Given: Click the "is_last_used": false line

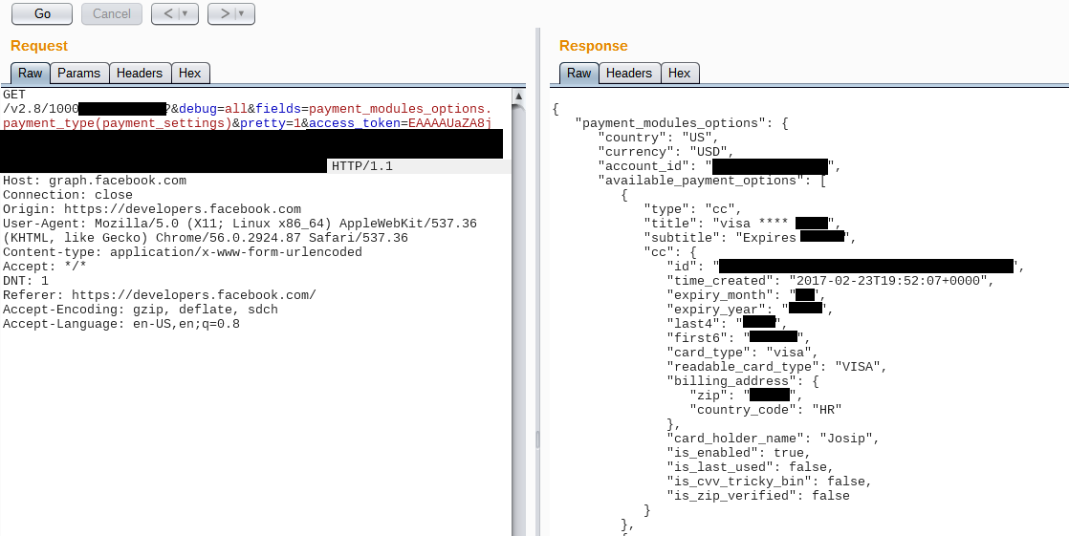Looking at the screenshot, I should pyautogui.click(x=750, y=466).
